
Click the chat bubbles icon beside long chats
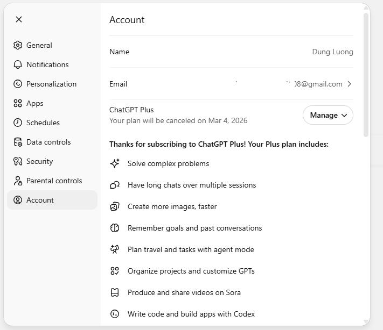pos(115,185)
